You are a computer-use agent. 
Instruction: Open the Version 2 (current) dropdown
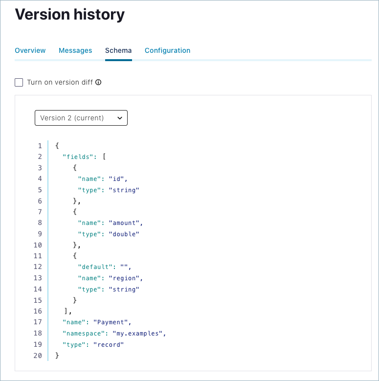[81, 118]
